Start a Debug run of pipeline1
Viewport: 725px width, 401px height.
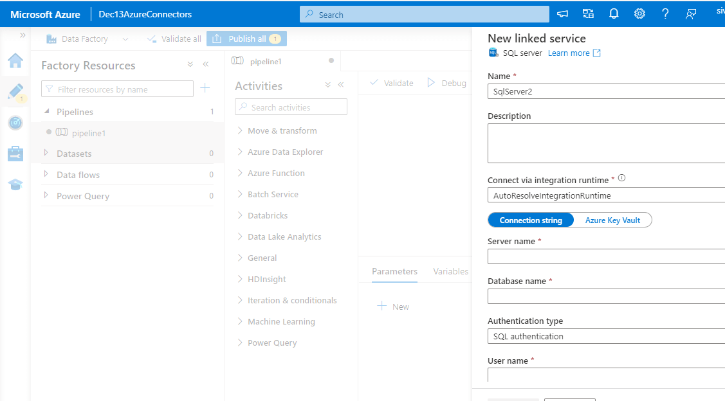pos(447,82)
